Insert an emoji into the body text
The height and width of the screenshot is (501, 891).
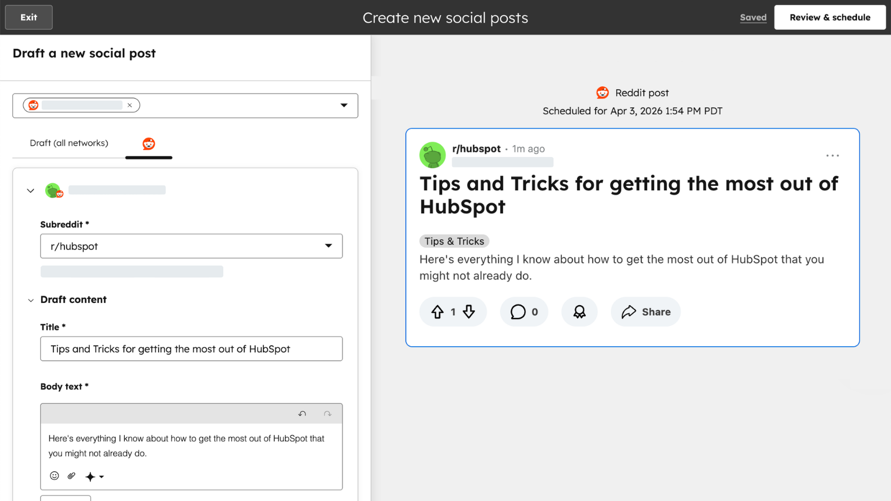pyautogui.click(x=53, y=476)
